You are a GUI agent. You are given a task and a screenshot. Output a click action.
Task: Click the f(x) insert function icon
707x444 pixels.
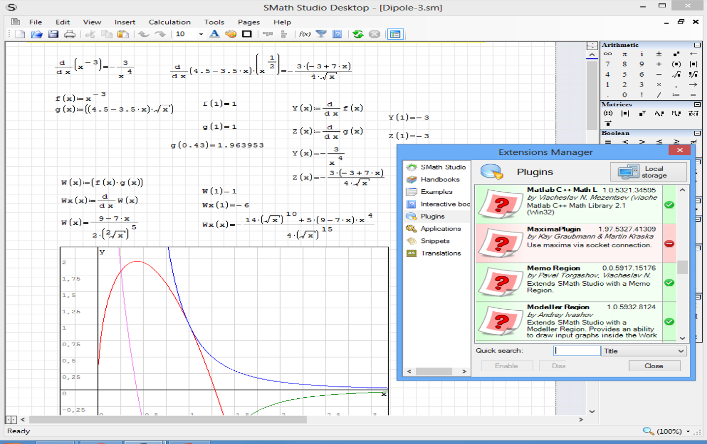pos(305,34)
